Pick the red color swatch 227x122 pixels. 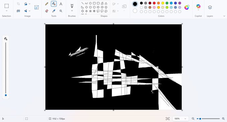(x=154, y=3)
